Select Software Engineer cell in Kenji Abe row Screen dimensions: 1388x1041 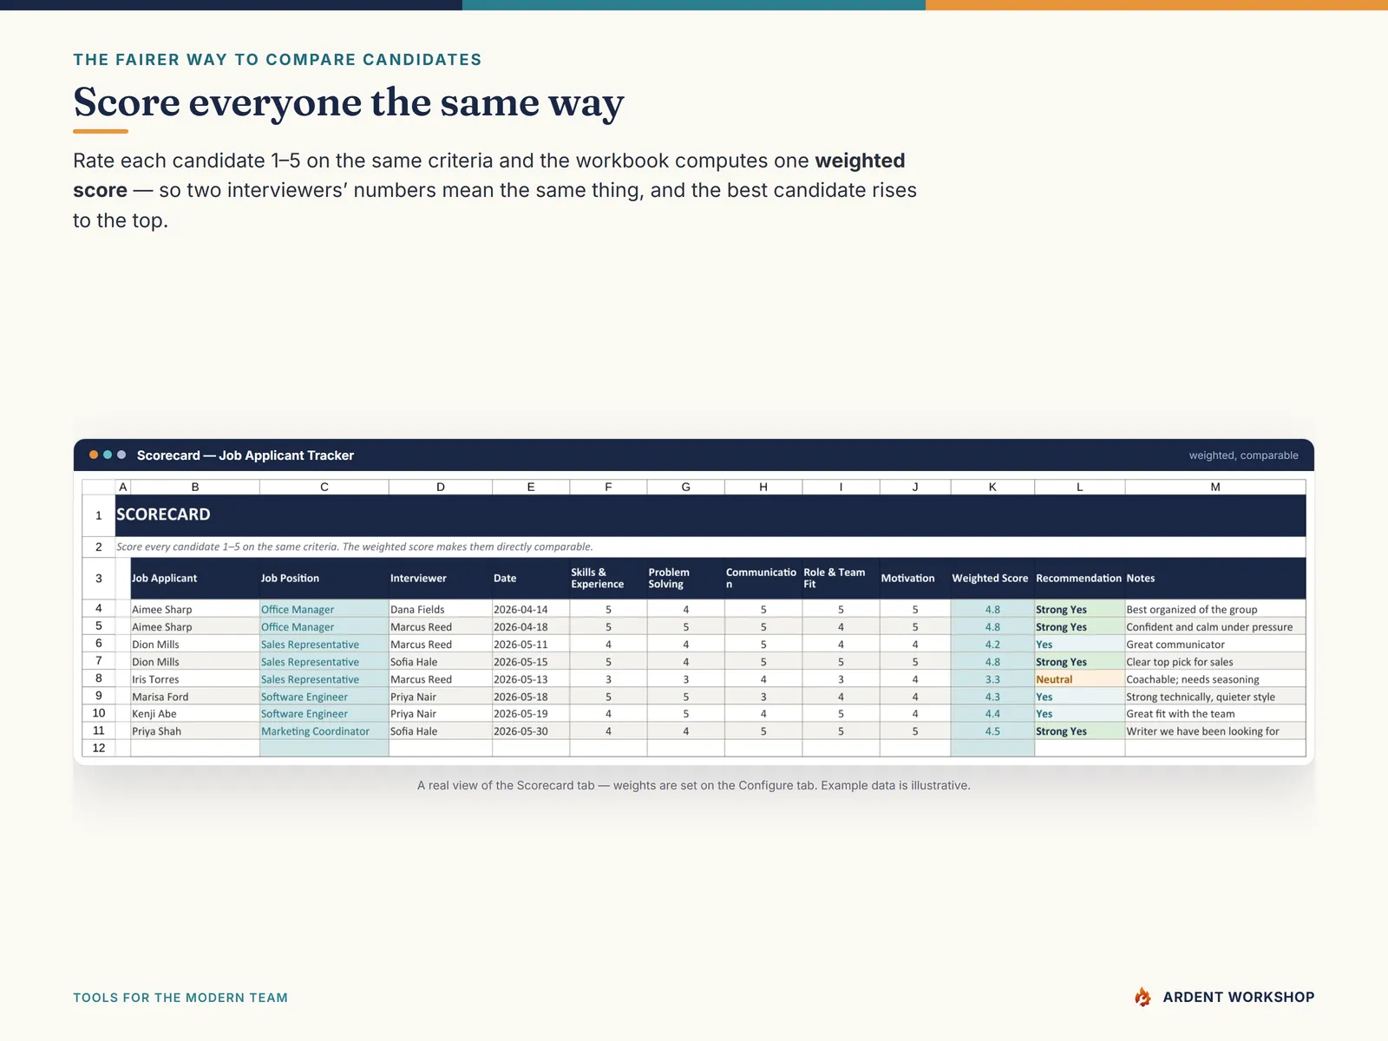(x=324, y=713)
